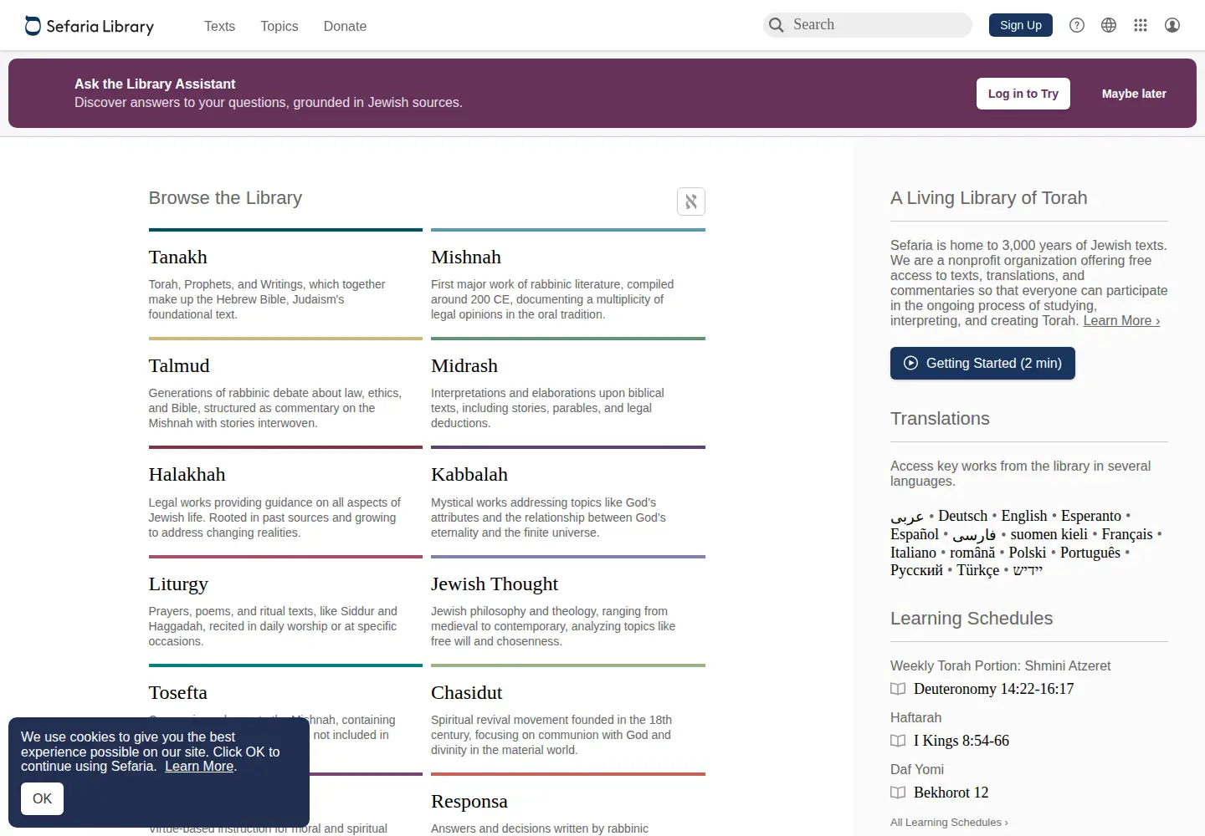Viewport: 1205px width, 836px height.
Task: Open the Responsa category
Action: click(x=469, y=802)
